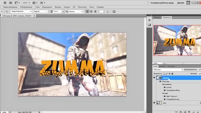This screenshot has width=201, height=113.
Task: Switch to Основная рабочая среда workspace
Action: 162,3
